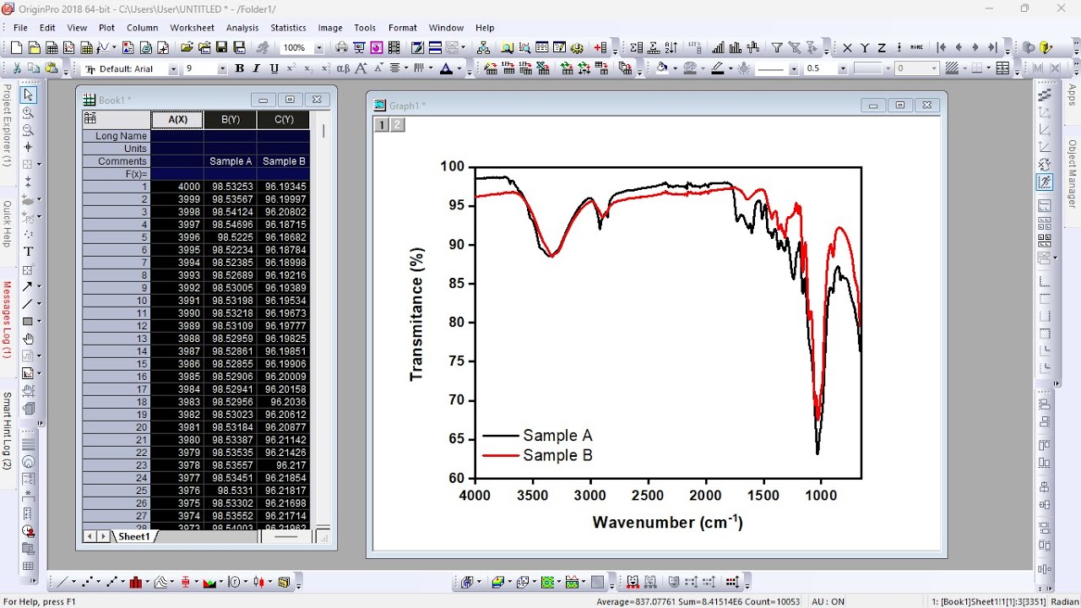Click the Cut scissors icon

[17, 68]
